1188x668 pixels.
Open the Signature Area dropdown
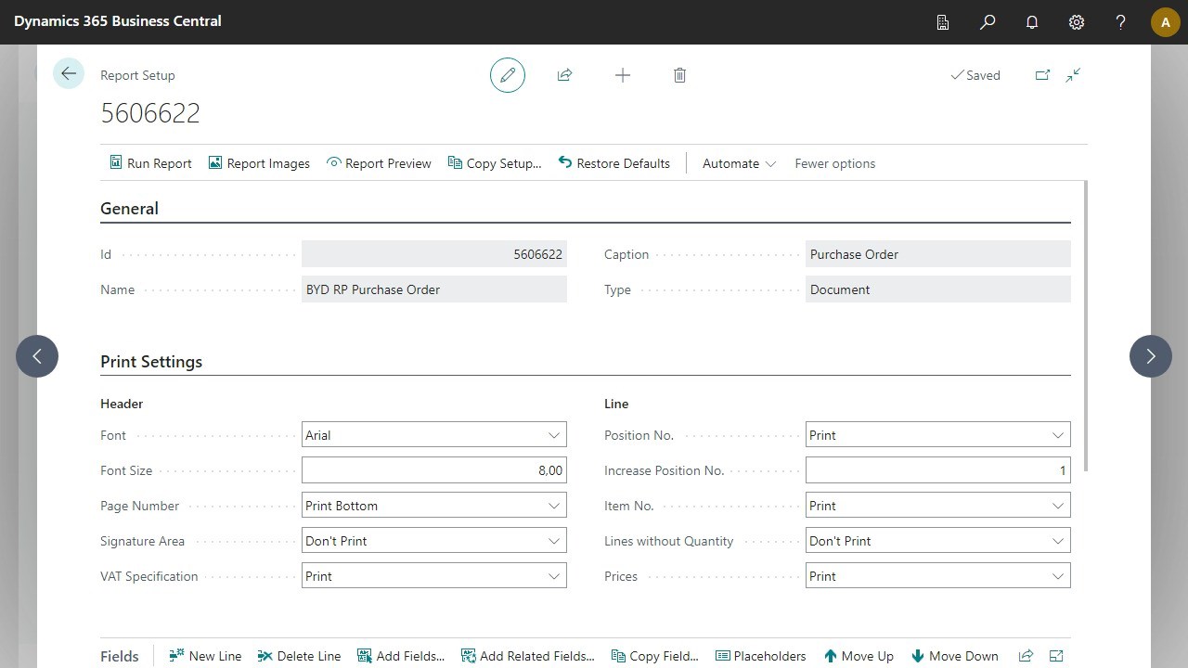[x=433, y=541]
